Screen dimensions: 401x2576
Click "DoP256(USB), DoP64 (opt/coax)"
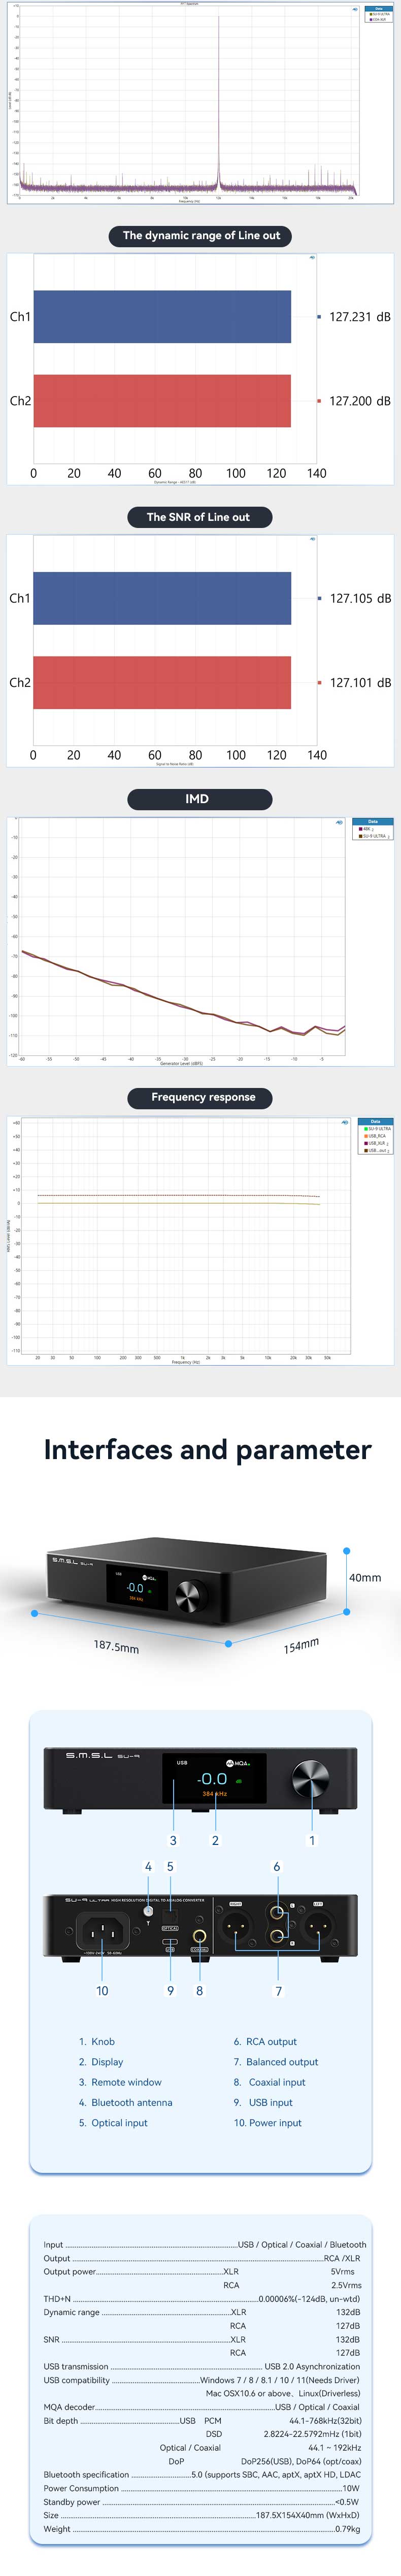[301, 2462]
